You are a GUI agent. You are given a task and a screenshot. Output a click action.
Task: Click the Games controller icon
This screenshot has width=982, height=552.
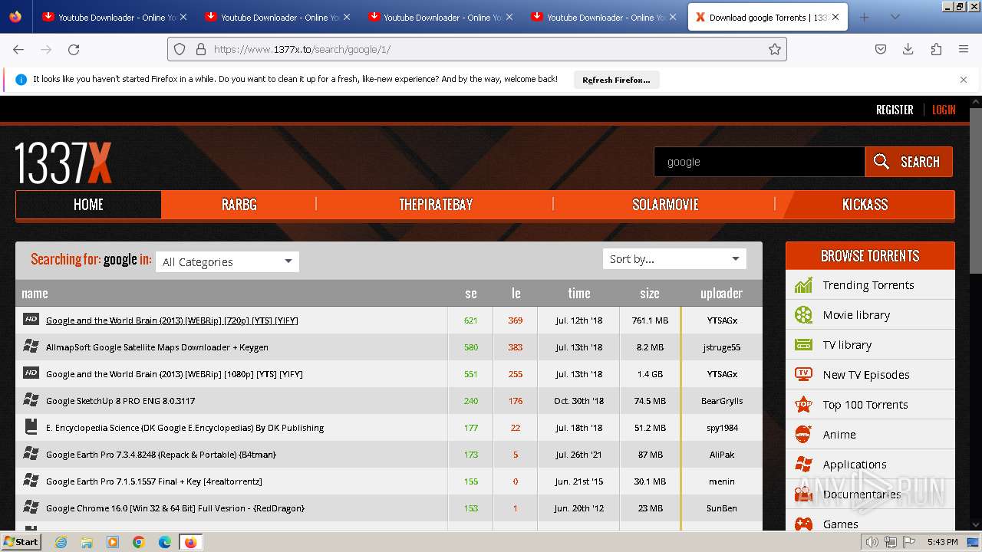click(803, 524)
